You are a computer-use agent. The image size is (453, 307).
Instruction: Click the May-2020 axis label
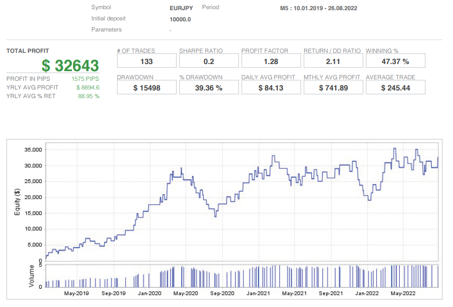184,293
